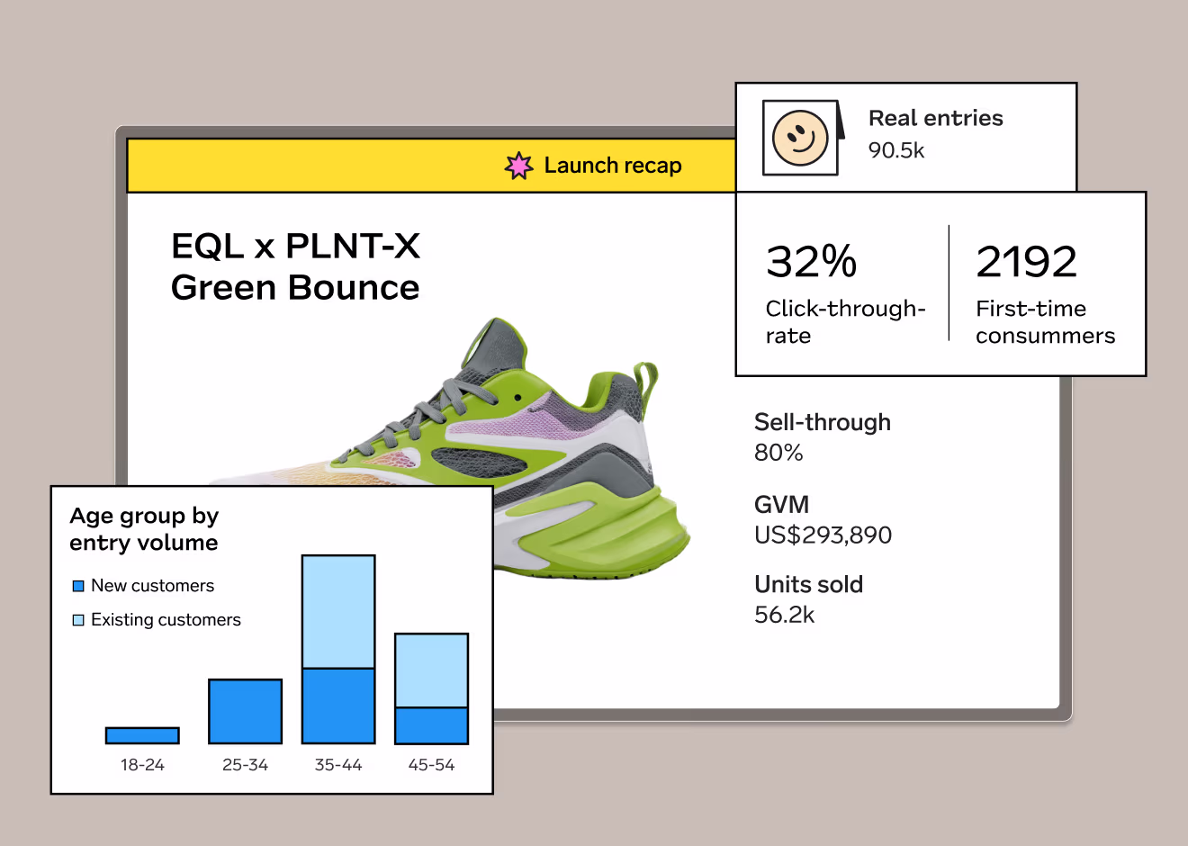Click the New customers legend swatch
This screenshot has height=846, width=1188.
78,586
